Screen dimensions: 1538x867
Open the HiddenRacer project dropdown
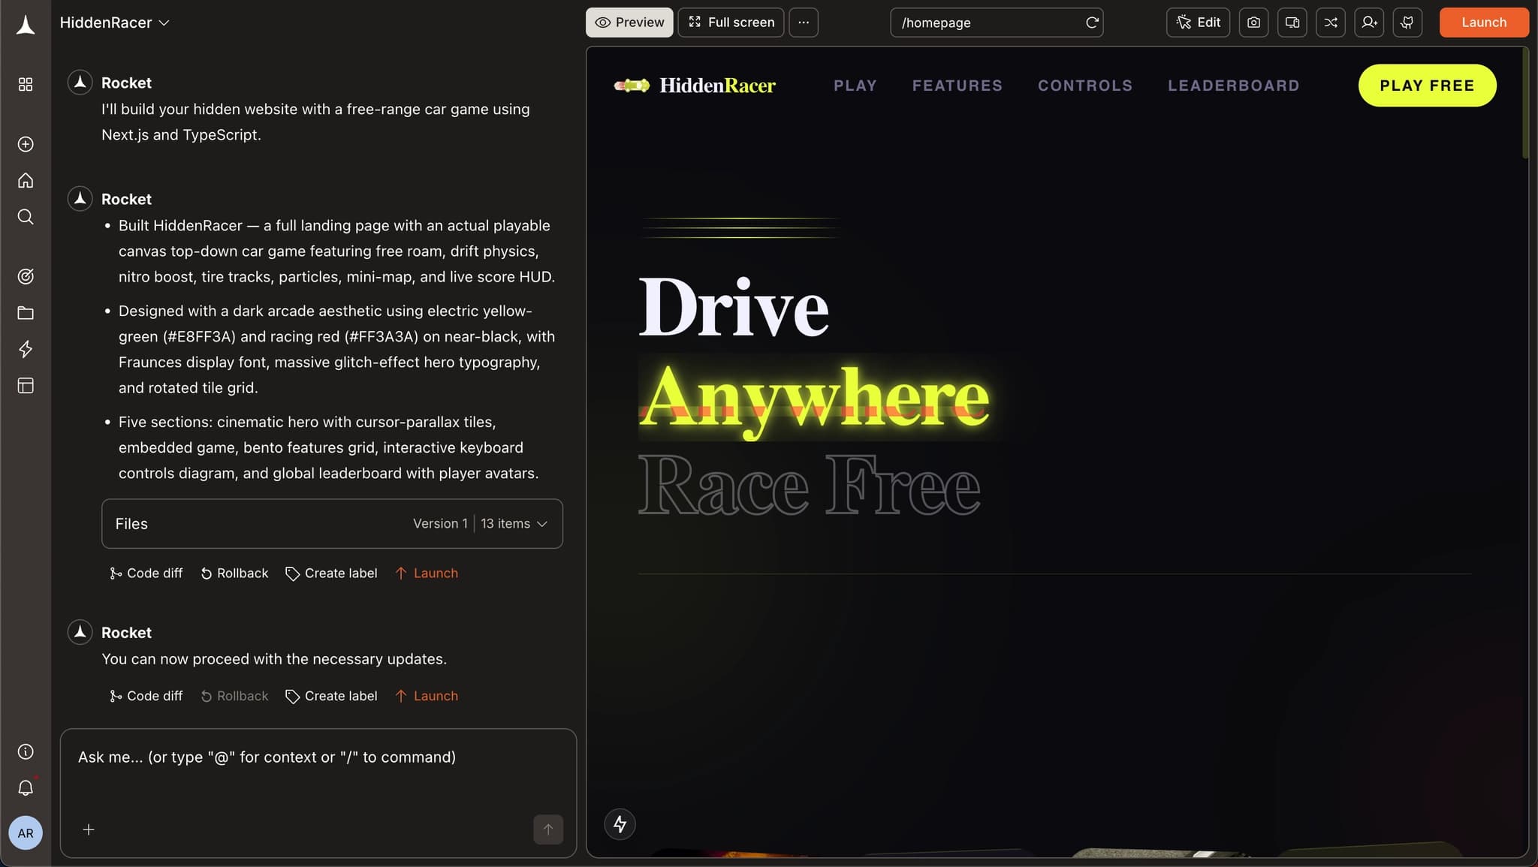pos(114,23)
